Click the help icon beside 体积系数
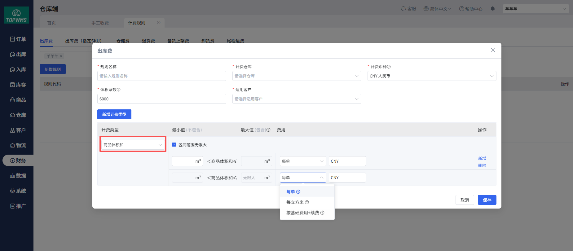 pos(119,90)
